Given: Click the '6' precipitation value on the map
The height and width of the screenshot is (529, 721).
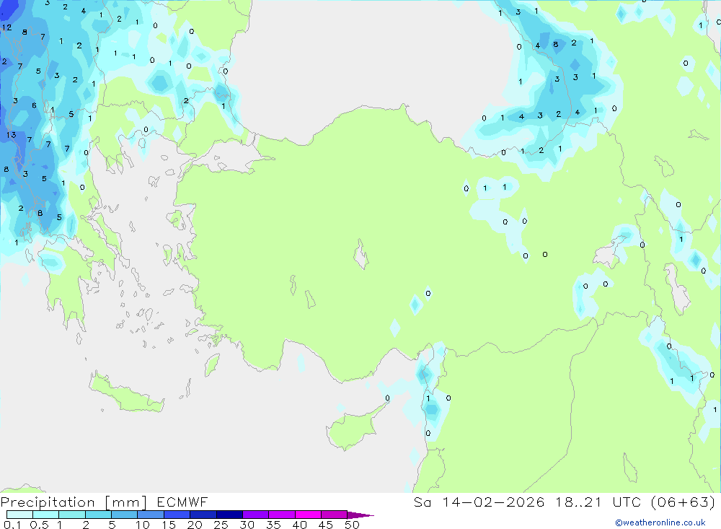Looking at the screenshot, I should tap(34, 105).
